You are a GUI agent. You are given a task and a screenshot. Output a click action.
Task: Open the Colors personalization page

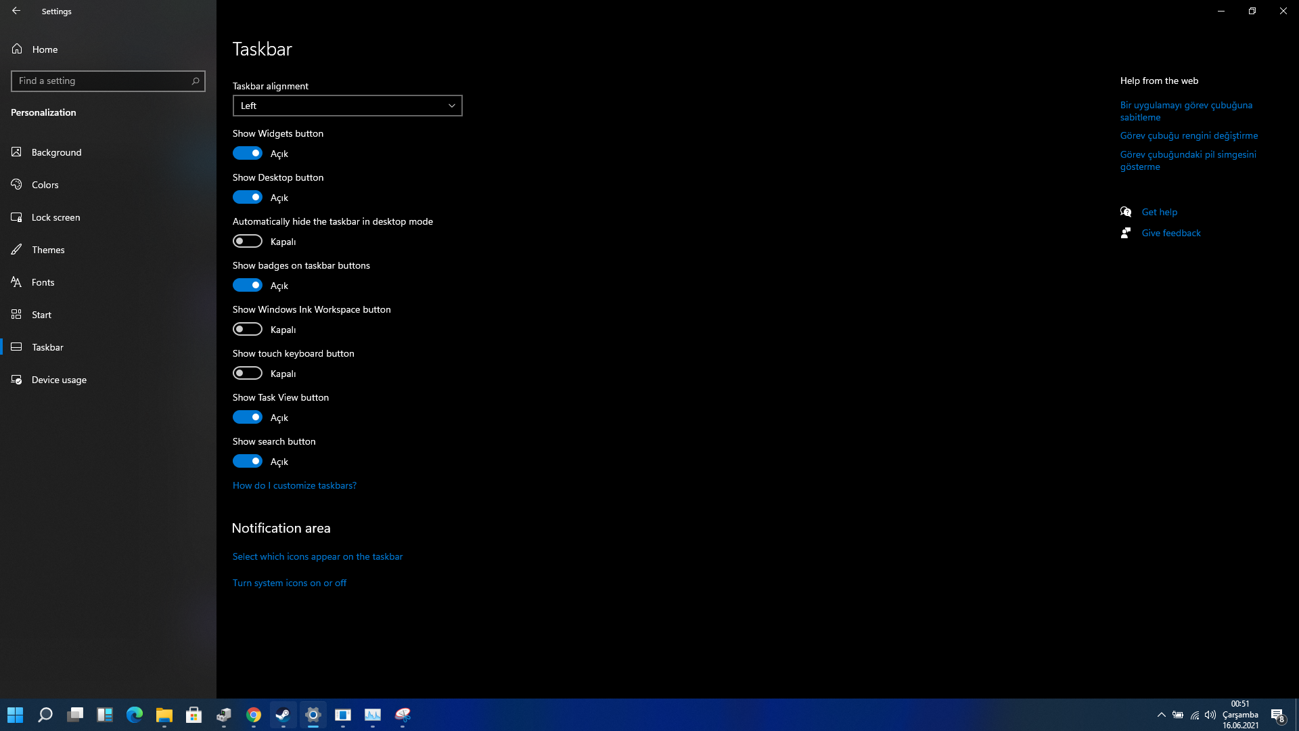pos(45,185)
